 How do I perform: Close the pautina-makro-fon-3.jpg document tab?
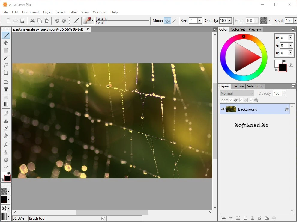click(88, 29)
